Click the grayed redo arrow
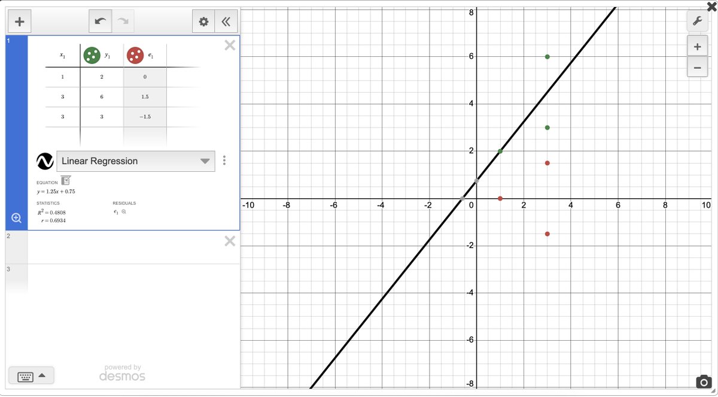Viewport: 718px width, 397px height. tap(123, 22)
